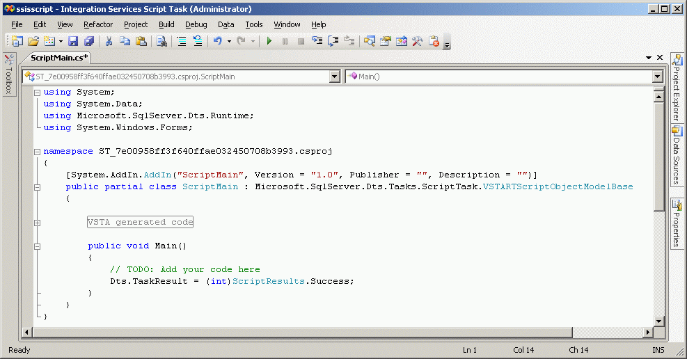Open the Refactor menu
This screenshot has height=359, width=687.
tap(98, 24)
